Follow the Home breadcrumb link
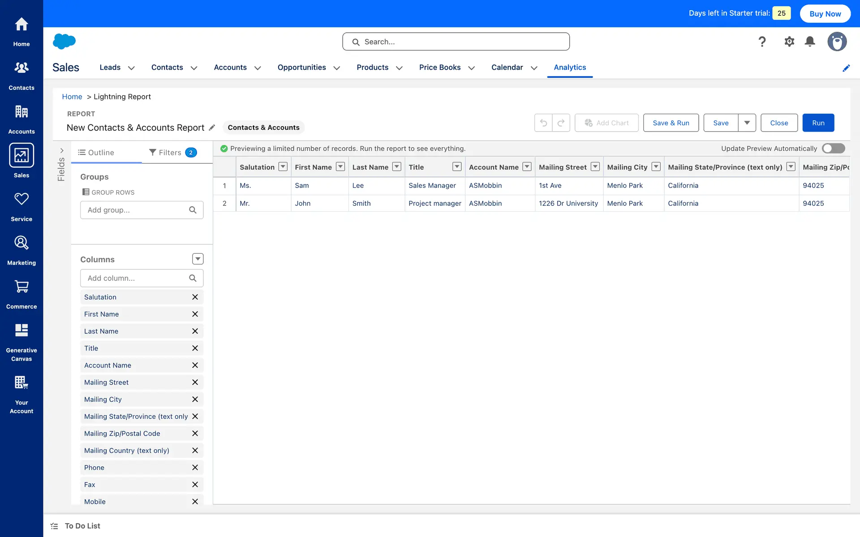The image size is (860, 537). click(x=72, y=97)
